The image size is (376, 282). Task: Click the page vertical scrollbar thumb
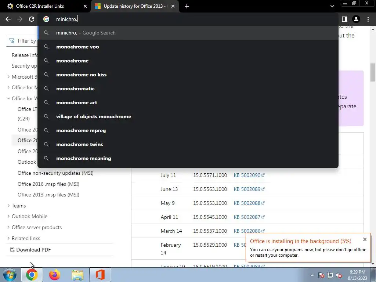tap(373, 72)
